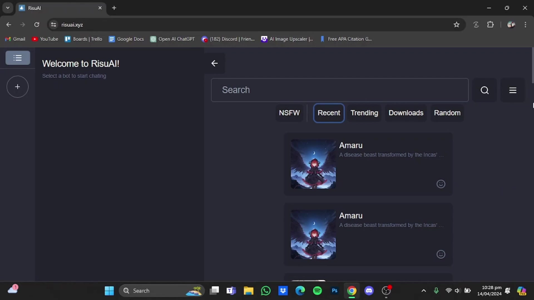This screenshot has width=534, height=300.
Task: Open Discord from the taskbar
Action: pyautogui.click(x=369, y=291)
